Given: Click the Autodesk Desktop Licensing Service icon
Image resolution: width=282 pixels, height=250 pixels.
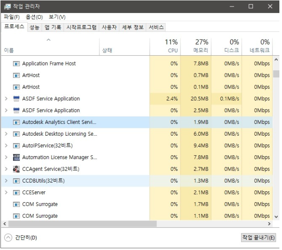Looking at the screenshot, I should tap(17, 134).
